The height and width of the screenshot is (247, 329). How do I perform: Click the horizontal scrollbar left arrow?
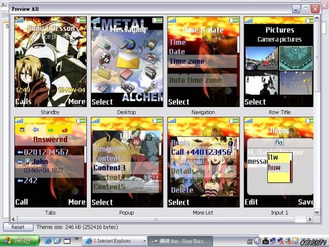pos(14,220)
